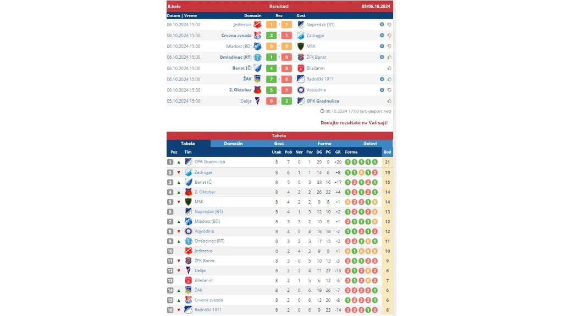Switch to the Domaćin tab

pos(233,143)
